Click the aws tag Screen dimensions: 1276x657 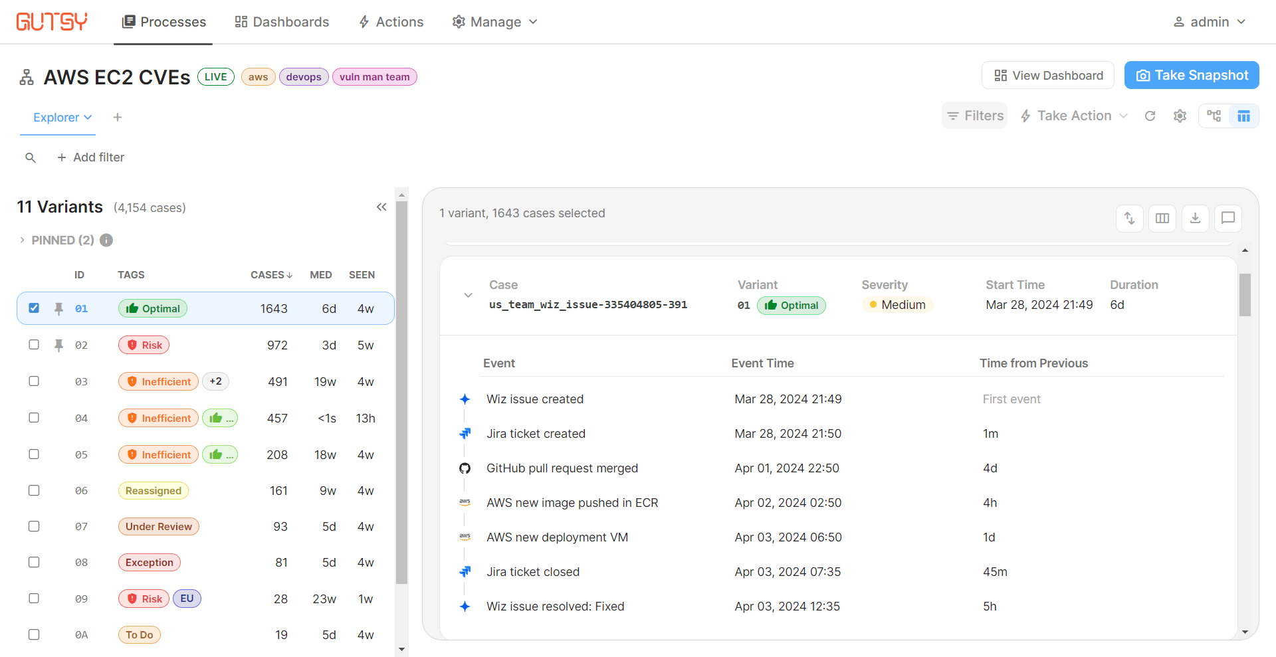point(259,77)
